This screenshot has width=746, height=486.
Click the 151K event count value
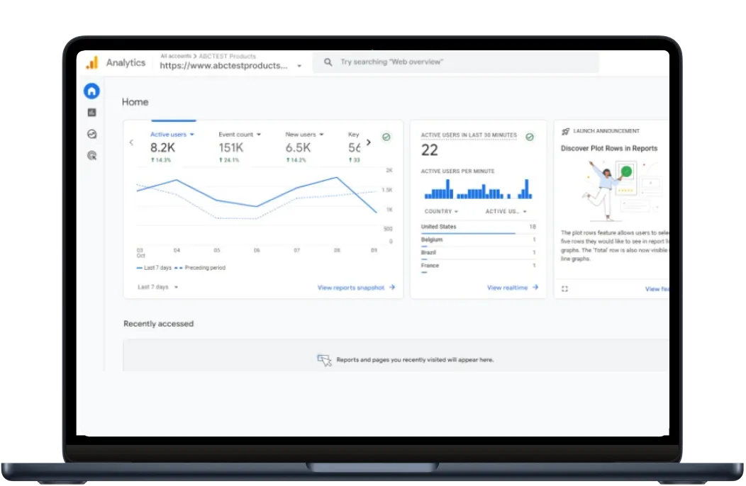coord(230,148)
